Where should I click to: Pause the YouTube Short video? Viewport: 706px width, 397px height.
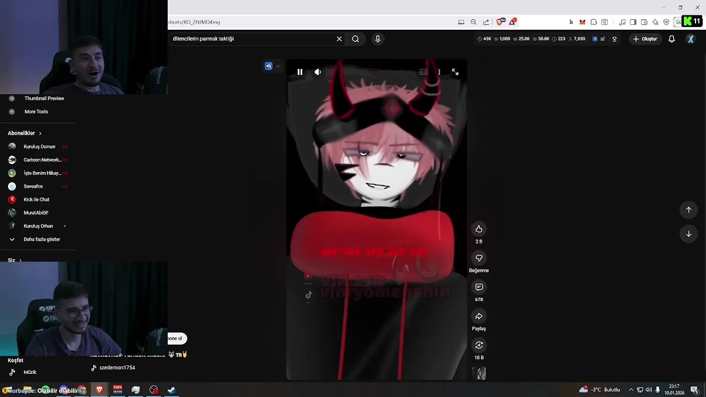pyautogui.click(x=299, y=72)
